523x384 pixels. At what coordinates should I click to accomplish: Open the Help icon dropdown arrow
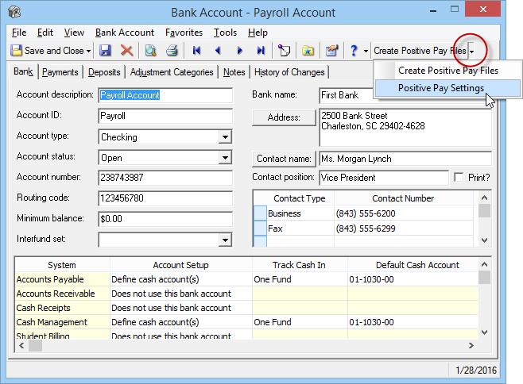click(x=366, y=52)
